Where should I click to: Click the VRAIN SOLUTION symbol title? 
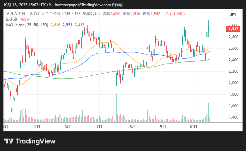(x=33, y=14)
